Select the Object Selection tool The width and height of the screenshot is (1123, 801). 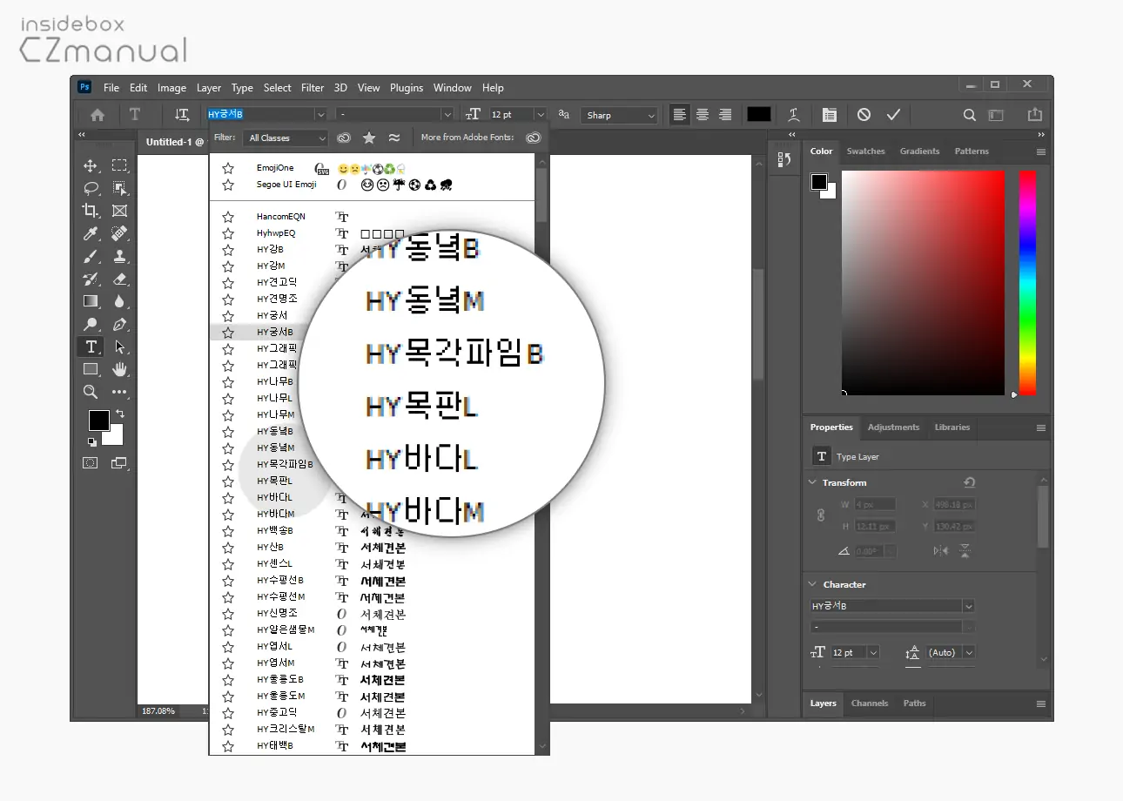(x=119, y=188)
